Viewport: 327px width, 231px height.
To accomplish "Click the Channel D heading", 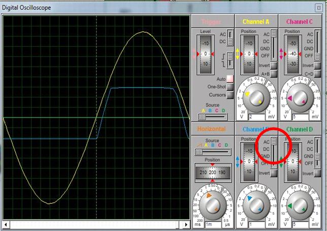I will pyautogui.click(x=300, y=129).
